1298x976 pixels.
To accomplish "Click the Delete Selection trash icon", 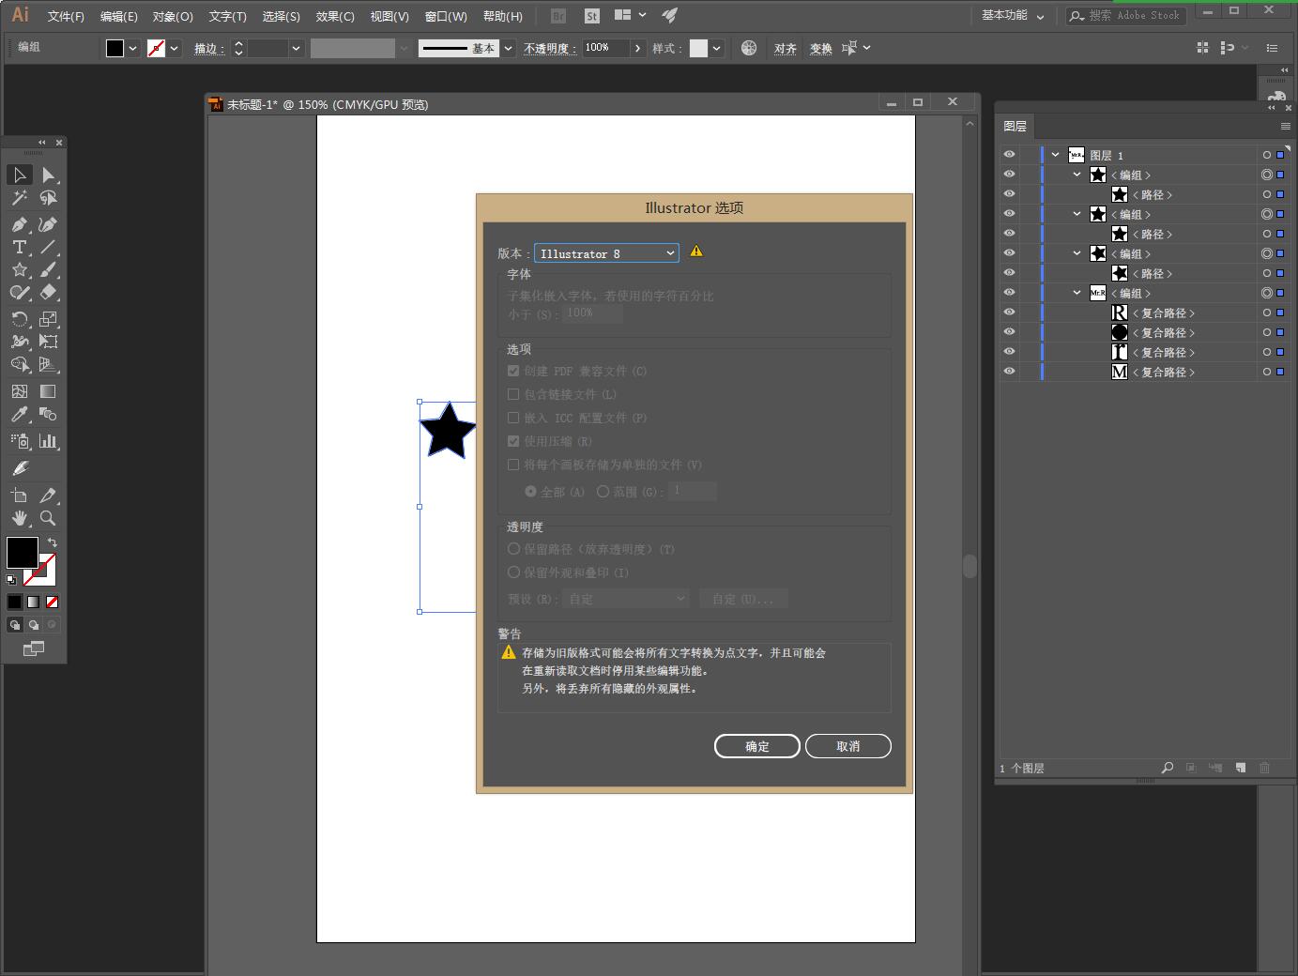I will point(1264,768).
